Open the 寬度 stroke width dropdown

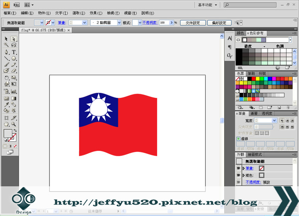274,121
